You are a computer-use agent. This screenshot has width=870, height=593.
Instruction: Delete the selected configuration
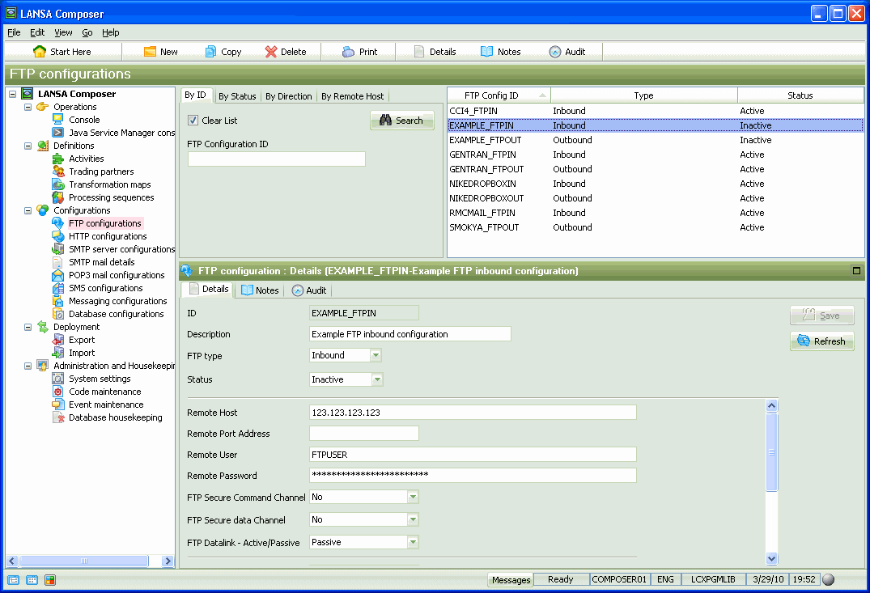(286, 51)
